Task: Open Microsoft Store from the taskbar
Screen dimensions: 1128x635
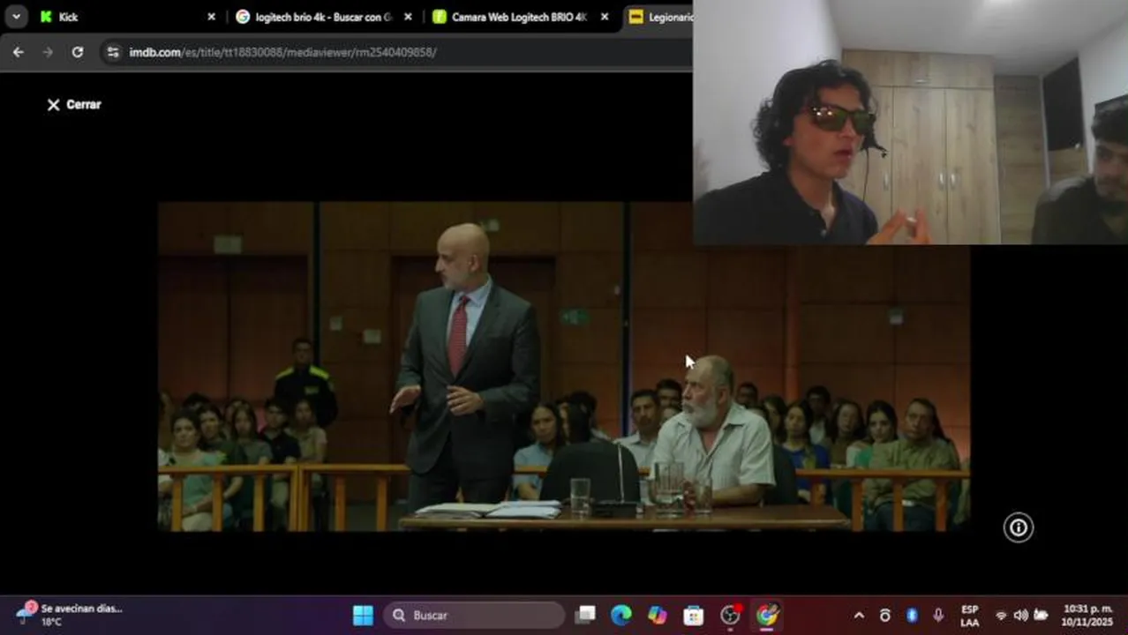Action: coord(694,615)
